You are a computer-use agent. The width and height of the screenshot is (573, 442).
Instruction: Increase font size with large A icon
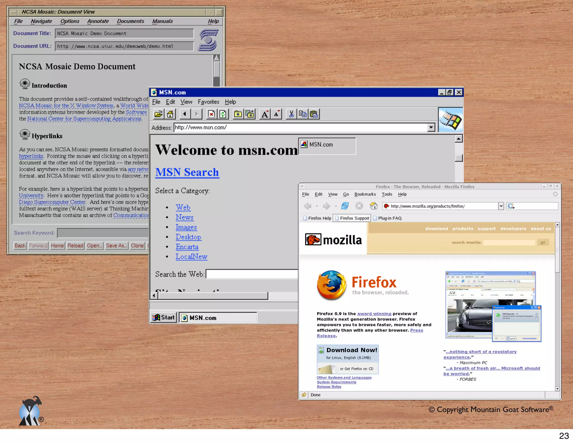click(x=265, y=114)
